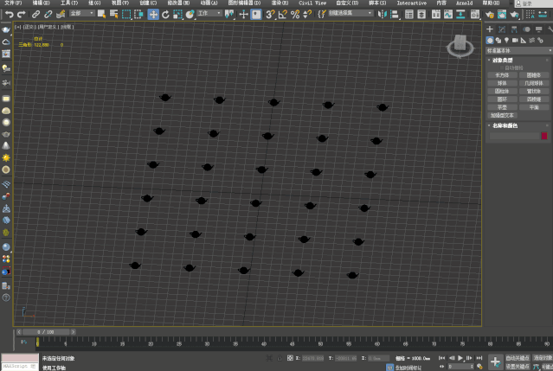Activate the Select Object tool
The image size is (553, 371).
click(x=101, y=14)
